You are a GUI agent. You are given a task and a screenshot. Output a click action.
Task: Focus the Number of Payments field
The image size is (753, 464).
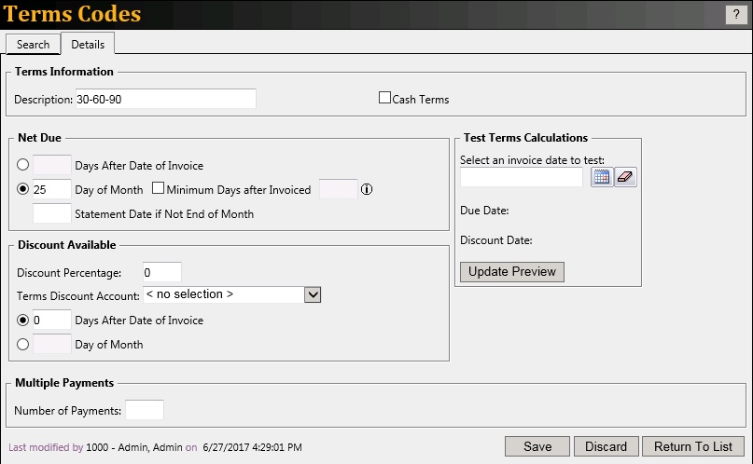tap(144, 410)
